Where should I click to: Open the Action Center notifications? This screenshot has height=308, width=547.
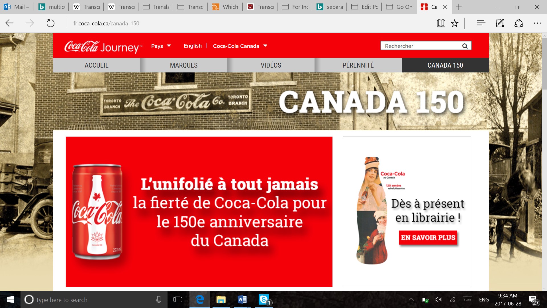(533, 299)
